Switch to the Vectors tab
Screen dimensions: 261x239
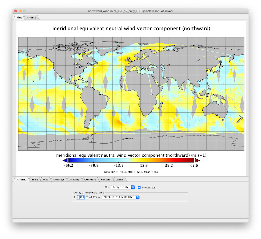pos(106,179)
